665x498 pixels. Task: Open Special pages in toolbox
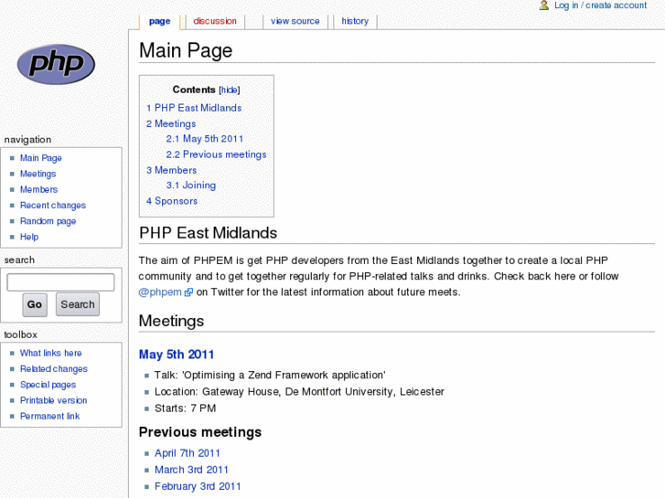[48, 385]
